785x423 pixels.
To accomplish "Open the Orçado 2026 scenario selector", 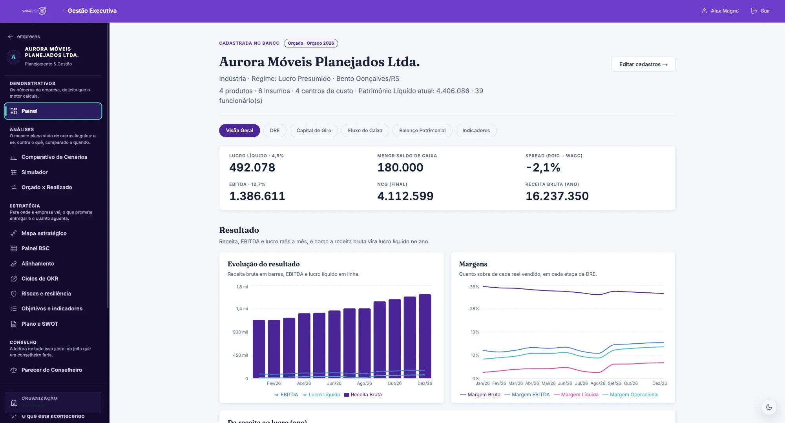I will 311,43.
